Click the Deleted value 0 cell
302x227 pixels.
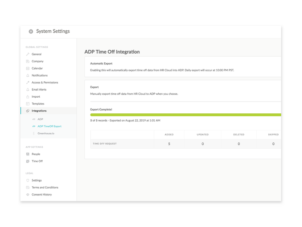(239, 144)
